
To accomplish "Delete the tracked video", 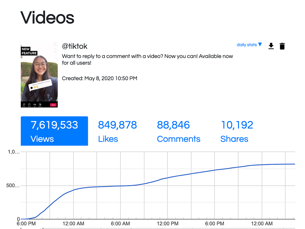I will click(282, 46).
